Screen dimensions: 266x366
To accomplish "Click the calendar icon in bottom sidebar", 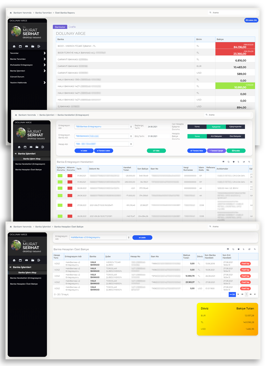I will (20, 260).
